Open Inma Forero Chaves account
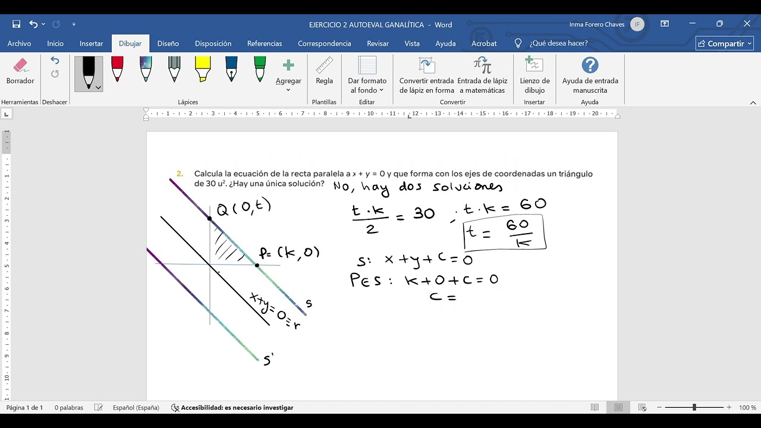The width and height of the screenshot is (761, 428). pos(606,24)
